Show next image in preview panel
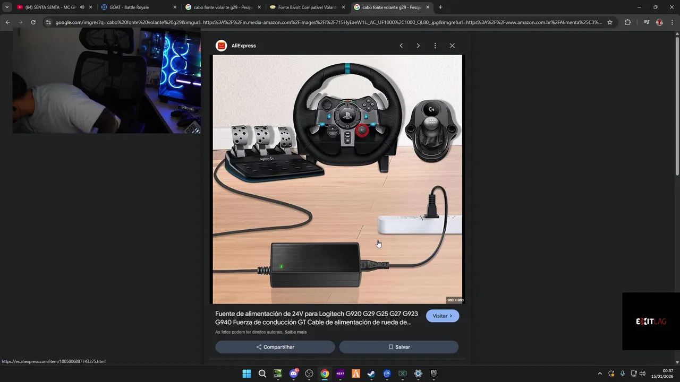Viewport: 680px width, 382px height. [418, 46]
